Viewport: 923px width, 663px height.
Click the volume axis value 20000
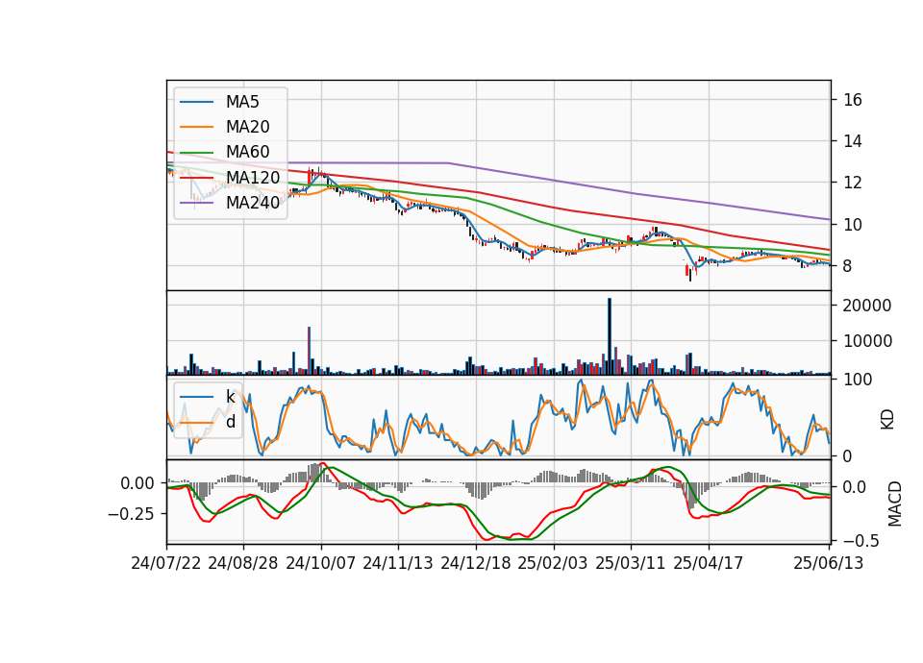(x=867, y=306)
